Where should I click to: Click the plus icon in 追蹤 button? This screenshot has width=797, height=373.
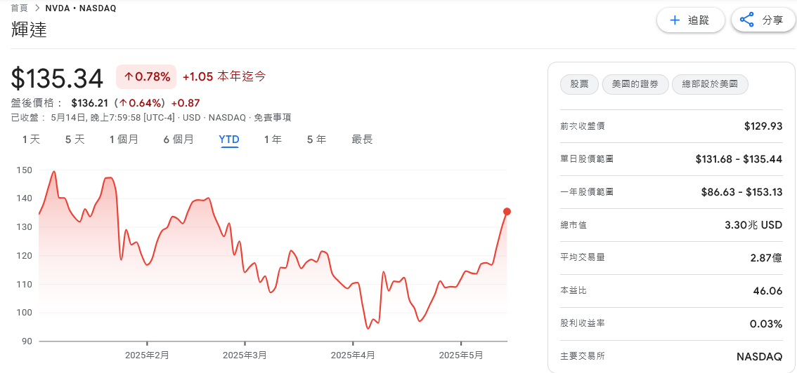coord(675,20)
